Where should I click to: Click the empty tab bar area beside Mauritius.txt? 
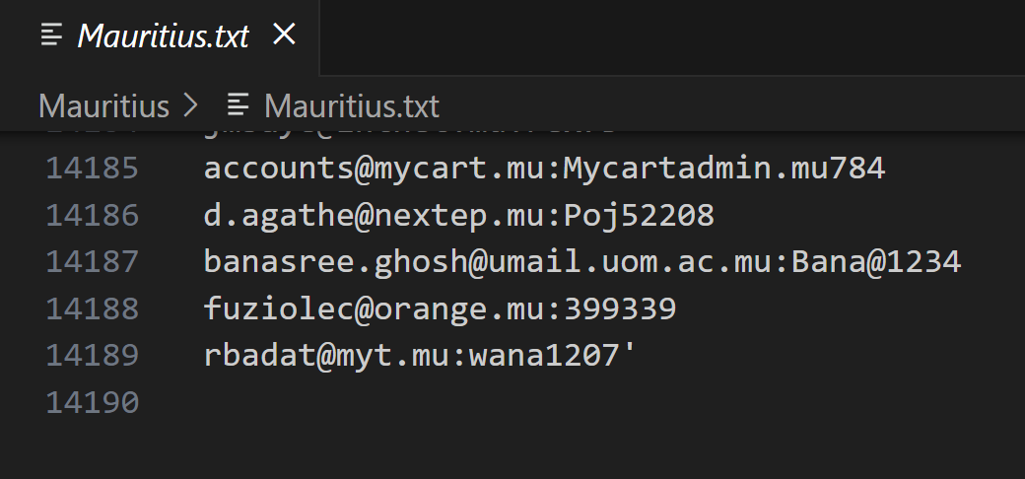(670, 36)
